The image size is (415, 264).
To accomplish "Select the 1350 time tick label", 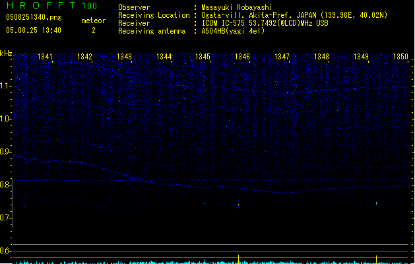I will pos(400,57).
